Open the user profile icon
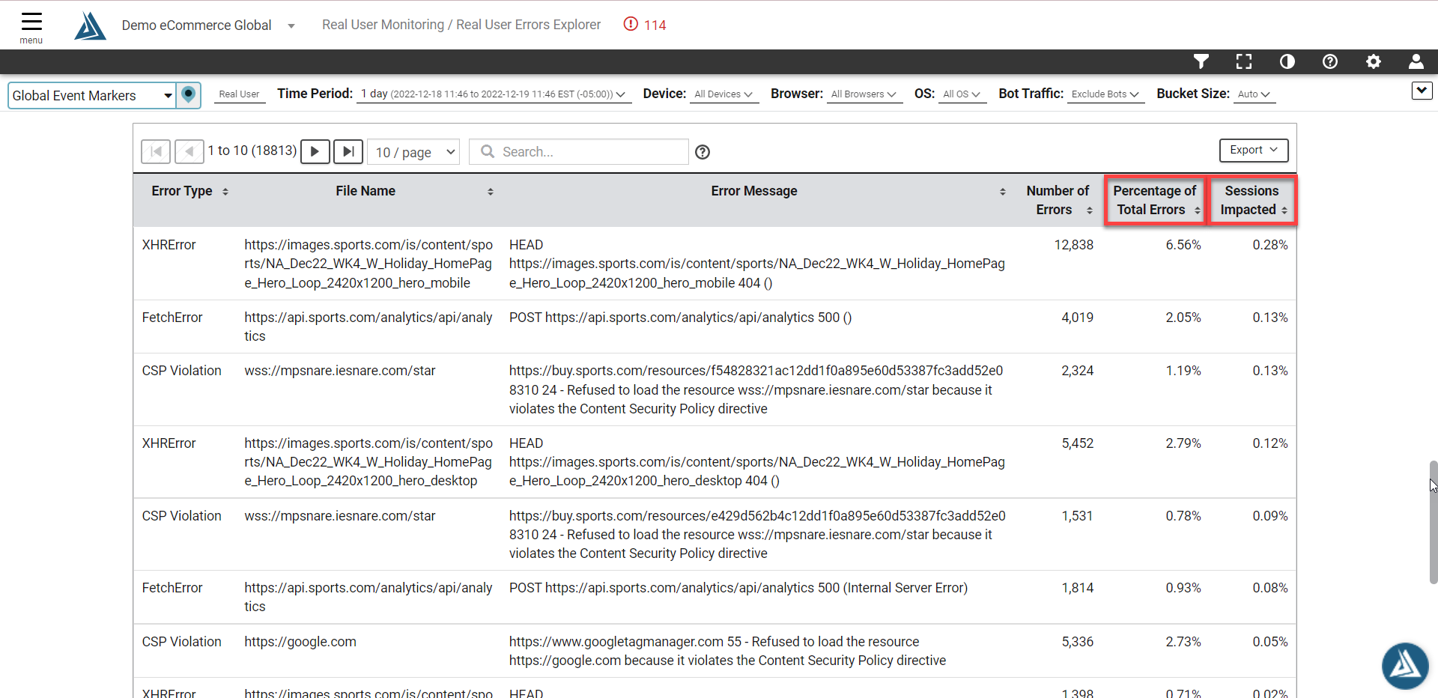The width and height of the screenshot is (1438, 698). [x=1416, y=61]
